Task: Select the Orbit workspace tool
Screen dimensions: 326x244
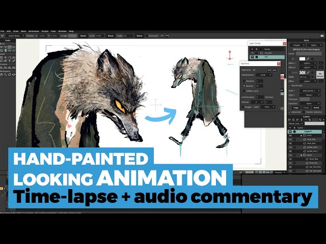Action: [x=14, y=75]
